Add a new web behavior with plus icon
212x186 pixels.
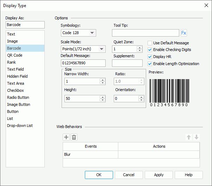pyautogui.click(x=66, y=137)
